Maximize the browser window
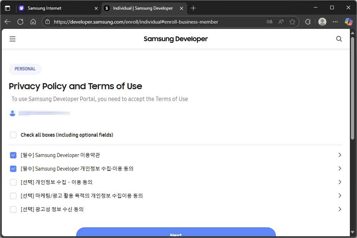357x238 pixels. point(332,7)
